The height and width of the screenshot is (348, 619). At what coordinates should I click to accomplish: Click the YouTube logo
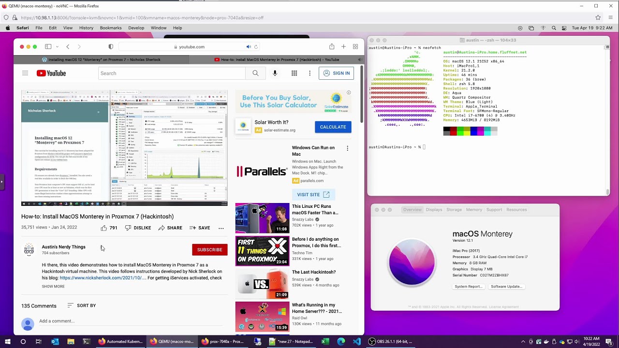click(51, 73)
